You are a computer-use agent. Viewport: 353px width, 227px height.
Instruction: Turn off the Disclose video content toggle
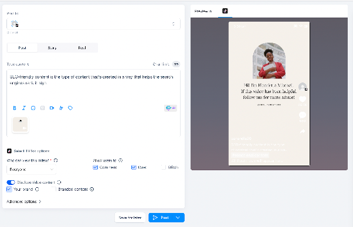pos(11,182)
